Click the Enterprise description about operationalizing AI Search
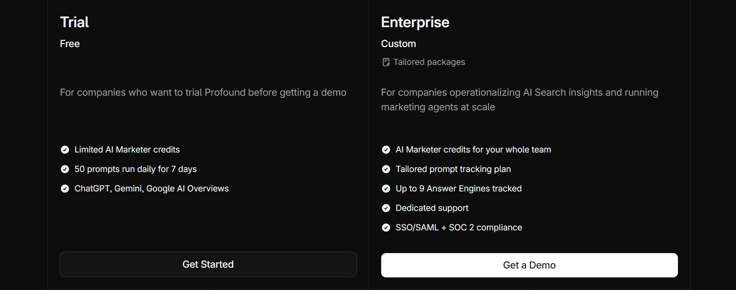 coord(520,100)
